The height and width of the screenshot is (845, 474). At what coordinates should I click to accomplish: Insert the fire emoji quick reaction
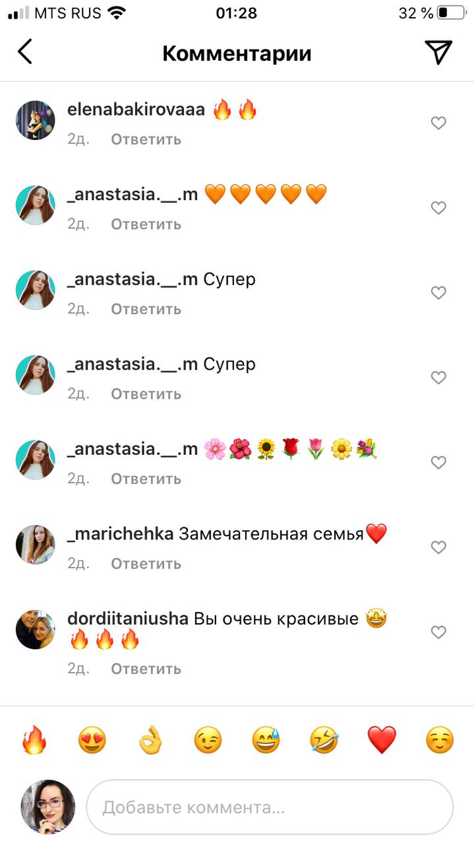[34, 740]
